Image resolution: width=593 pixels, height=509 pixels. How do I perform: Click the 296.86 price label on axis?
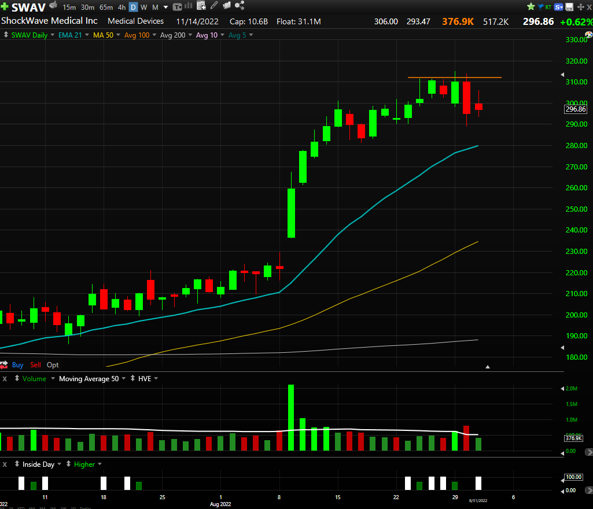coord(576,109)
